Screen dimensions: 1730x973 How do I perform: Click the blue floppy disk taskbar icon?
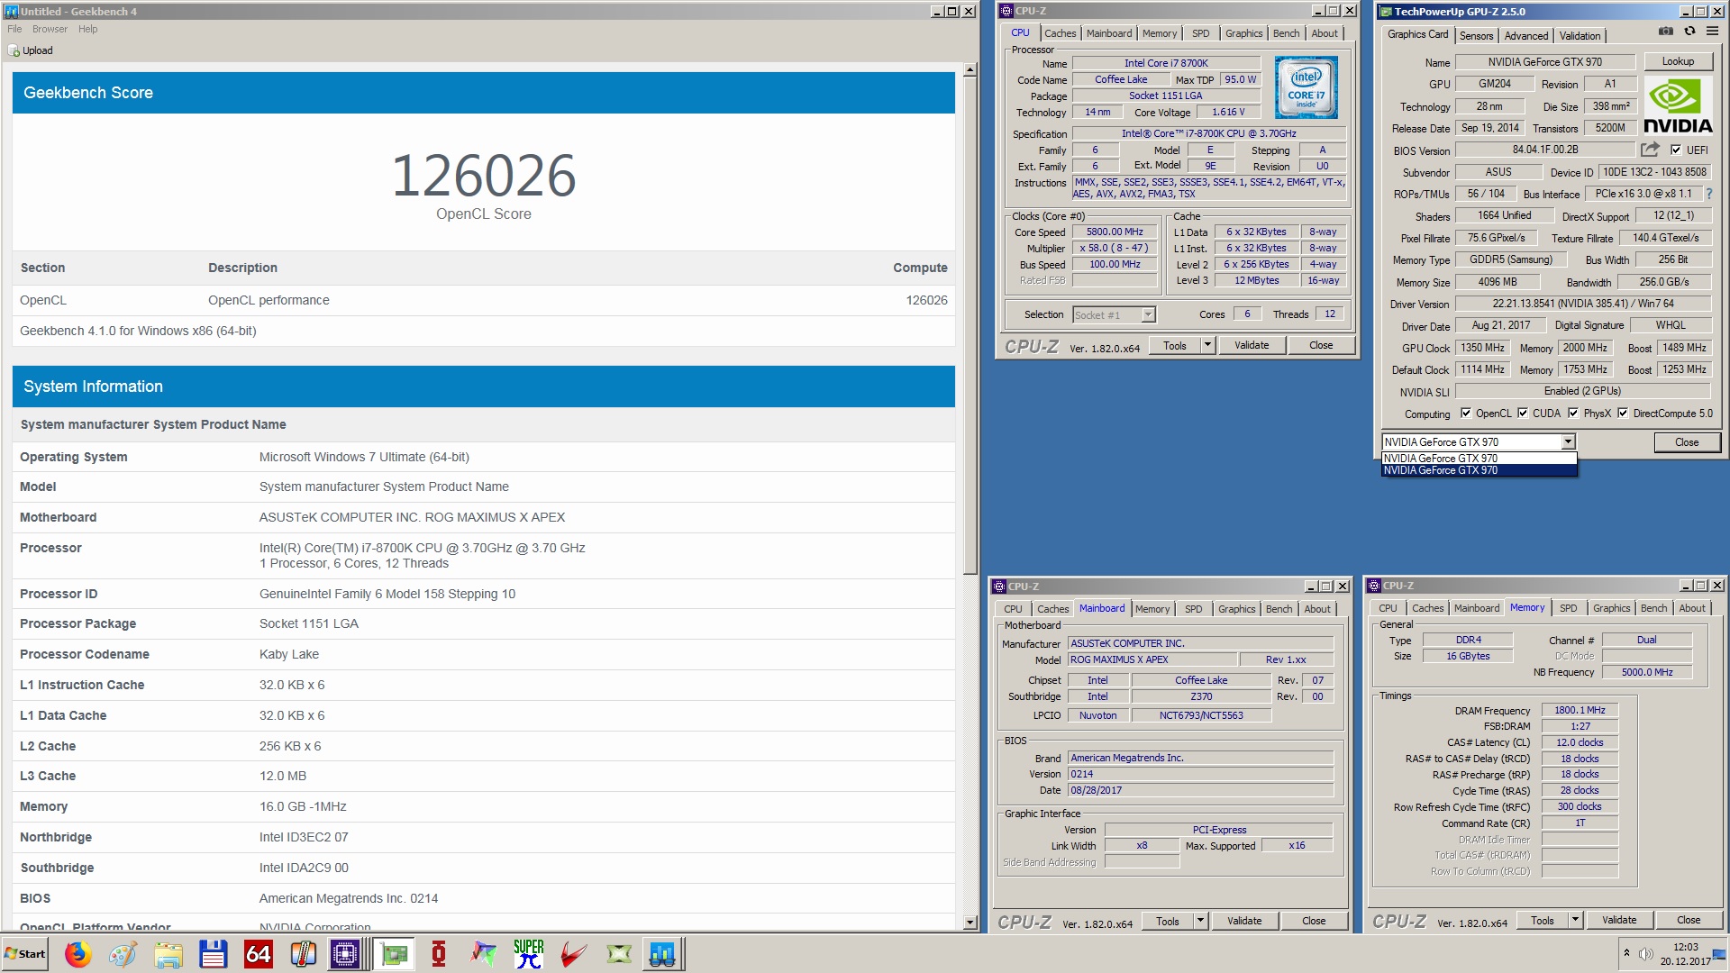214,954
